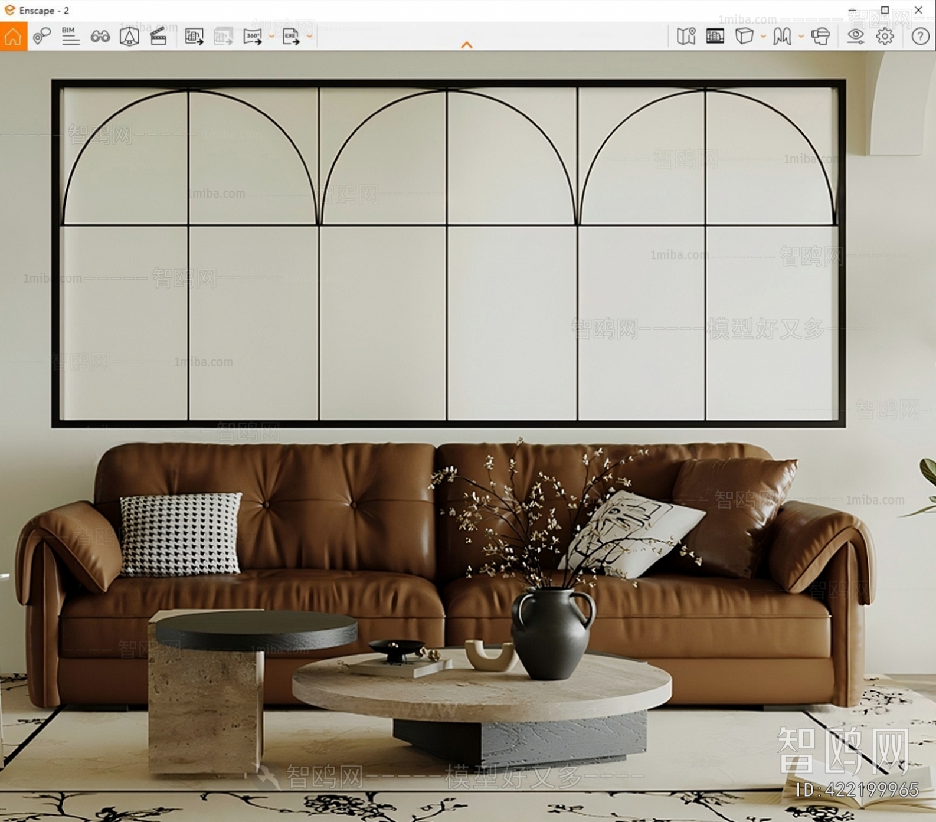Toggle Walk/Fly navigation wings icon
The width and height of the screenshot is (936, 822).
click(x=783, y=36)
